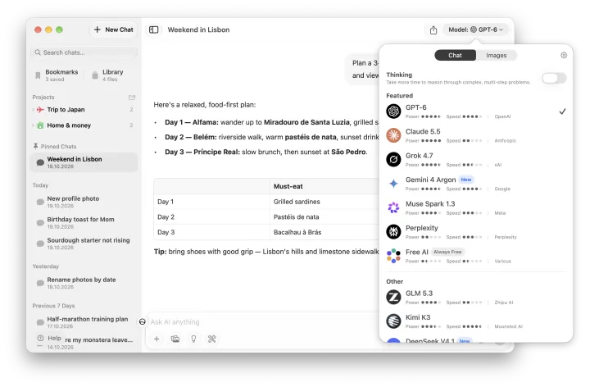Image resolution: width=590 pixels, height=387 pixels.
Task: Open the Model: GPT-6 dropdown
Action: tap(475, 30)
